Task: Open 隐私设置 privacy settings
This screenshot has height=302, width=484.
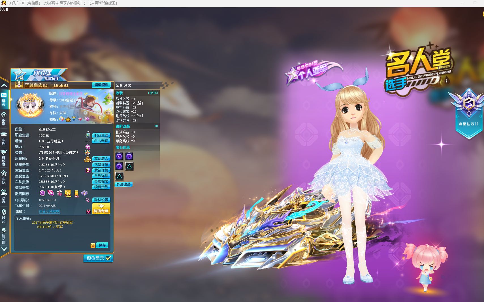Action: pos(101,200)
